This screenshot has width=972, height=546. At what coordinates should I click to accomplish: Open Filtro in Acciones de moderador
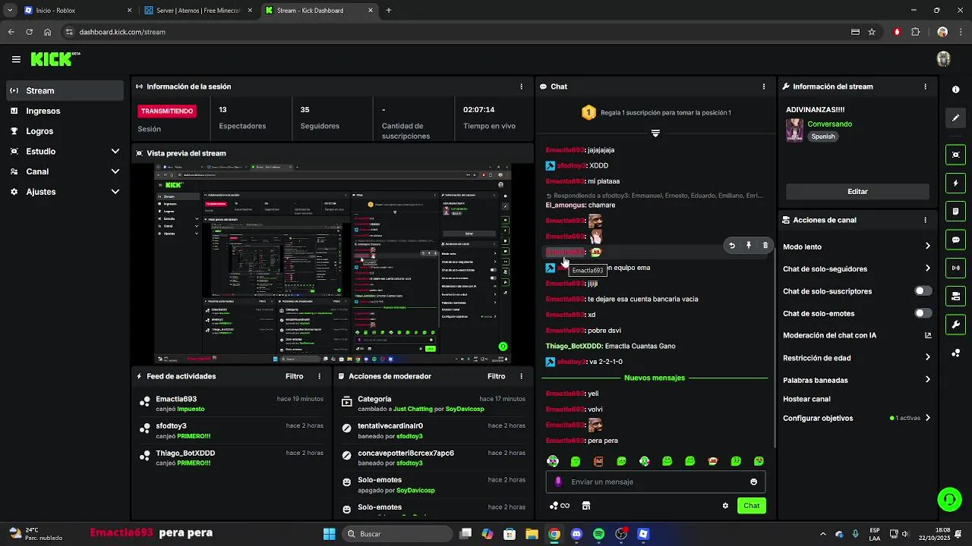click(497, 376)
